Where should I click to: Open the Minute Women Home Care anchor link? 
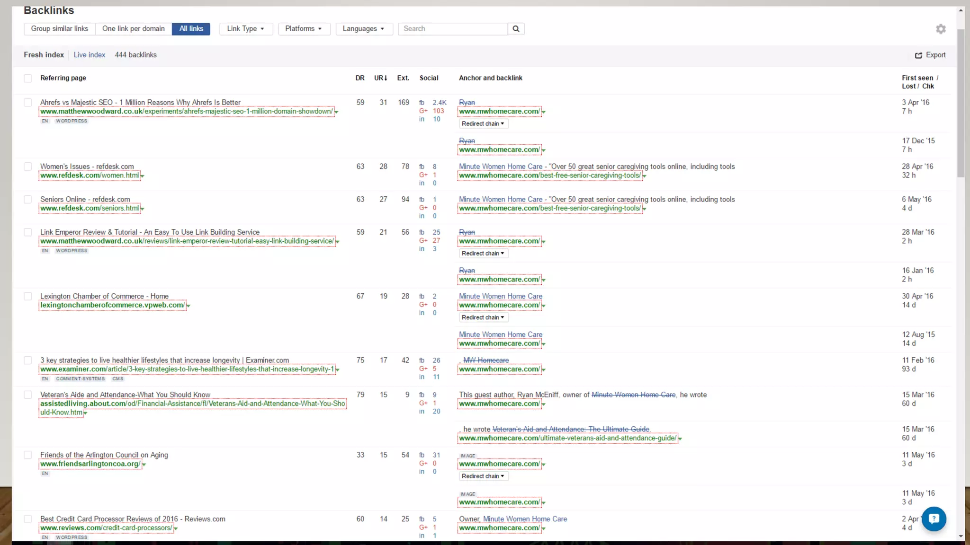pos(500,296)
